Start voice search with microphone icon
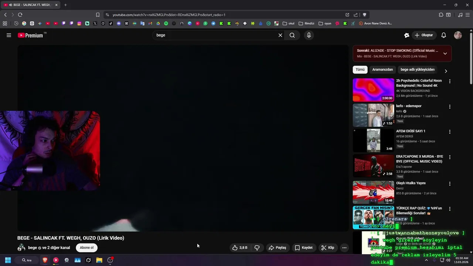The height and width of the screenshot is (266, 473). 309,35
